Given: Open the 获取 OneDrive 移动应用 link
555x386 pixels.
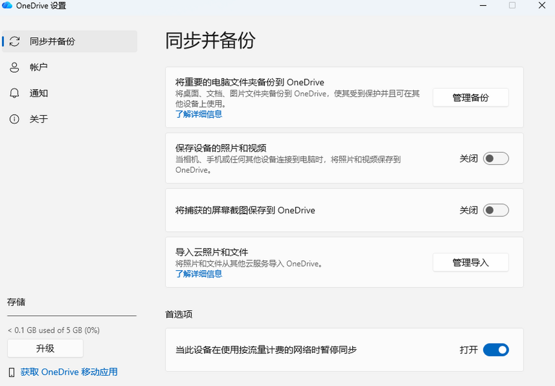Looking at the screenshot, I should click(69, 372).
